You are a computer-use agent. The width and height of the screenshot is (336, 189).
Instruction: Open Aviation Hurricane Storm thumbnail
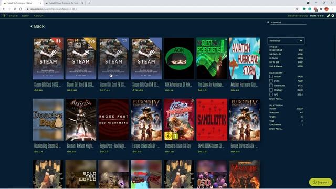tap(245, 58)
